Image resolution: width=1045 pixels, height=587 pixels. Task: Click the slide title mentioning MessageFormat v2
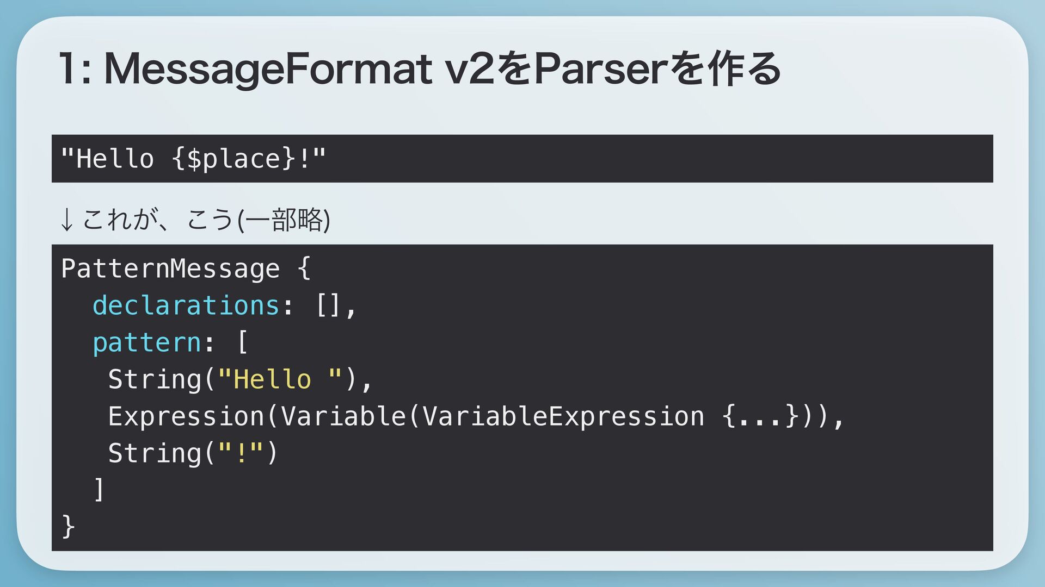click(420, 70)
